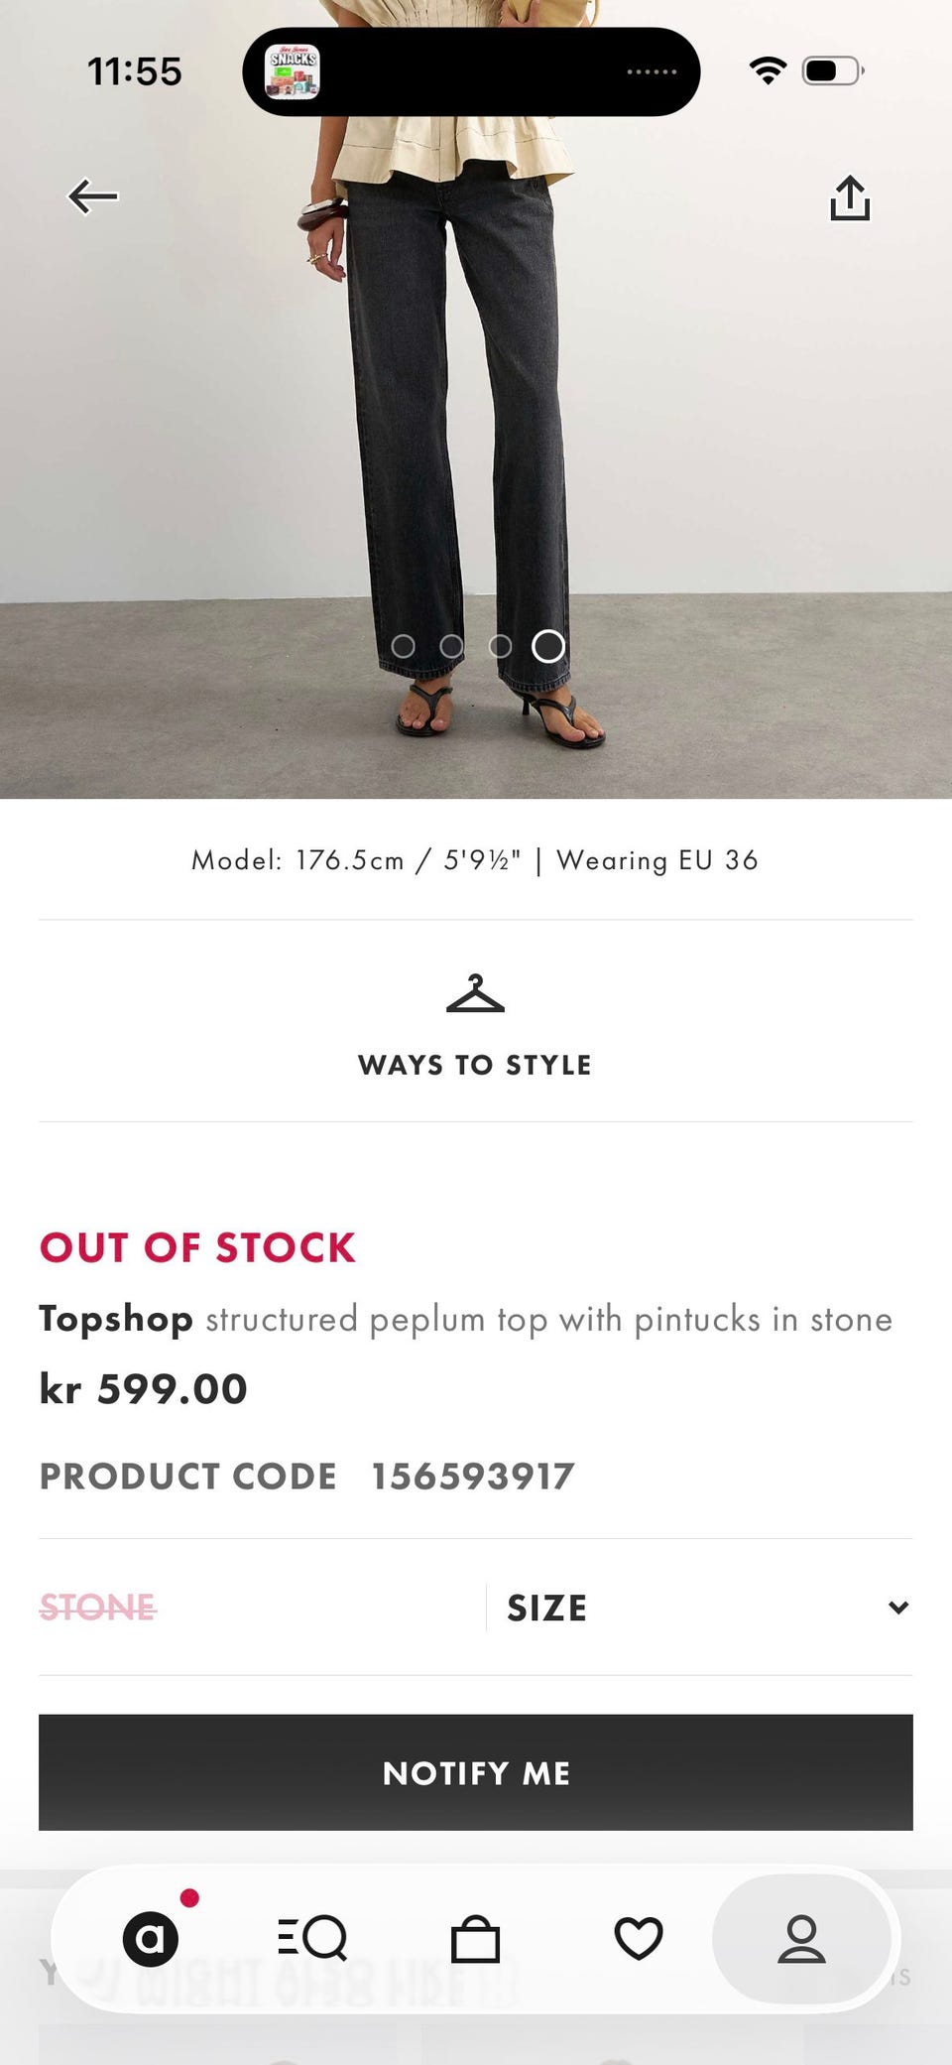The width and height of the screenshot is (952, 2065).
Task: Tap the hanger icon above Ways to Style
Action: 475,993
